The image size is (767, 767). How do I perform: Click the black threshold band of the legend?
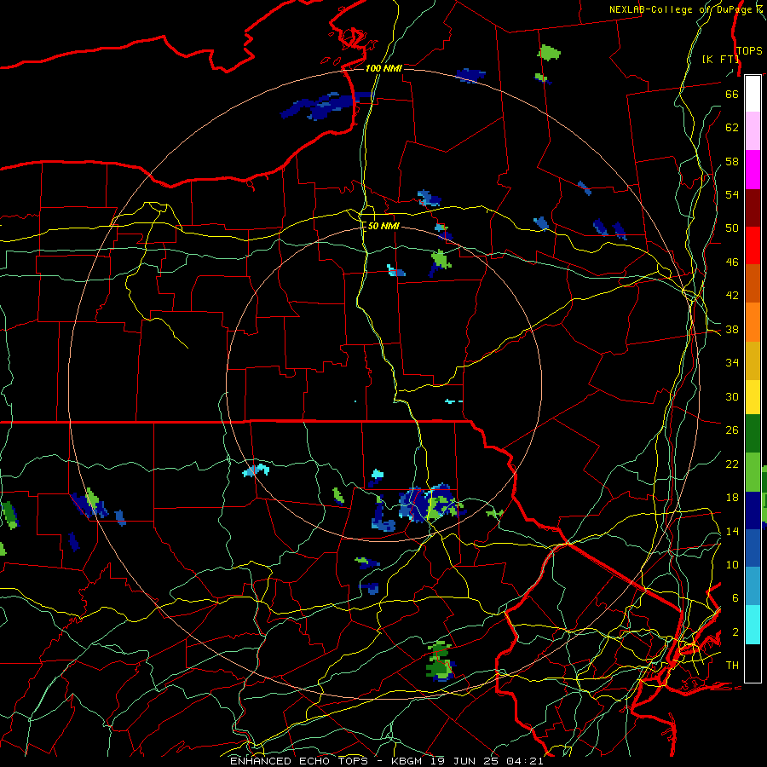753,663
